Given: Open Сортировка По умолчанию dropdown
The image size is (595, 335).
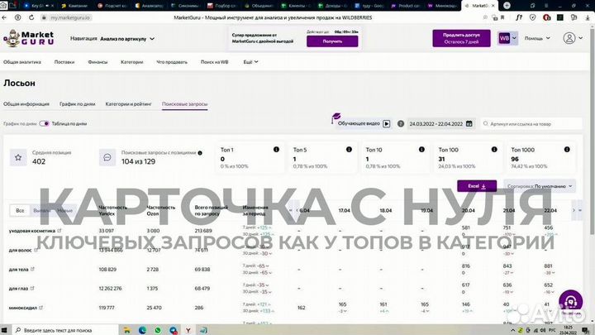Looking at the screenshot, I should (539, 186).
